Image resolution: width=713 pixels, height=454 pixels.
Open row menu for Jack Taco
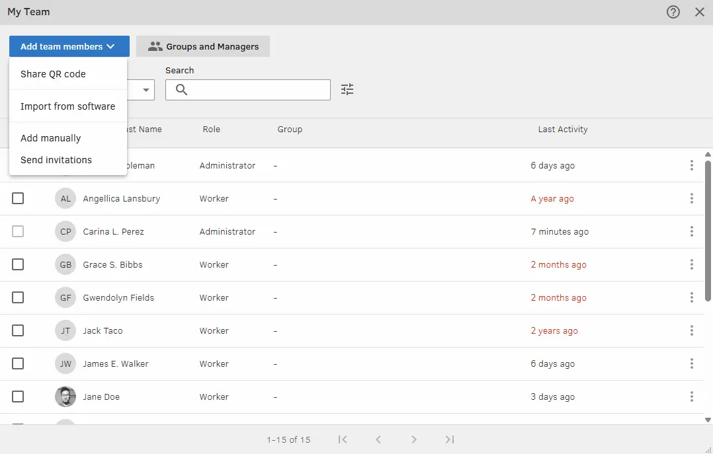[x=691, y=330]
